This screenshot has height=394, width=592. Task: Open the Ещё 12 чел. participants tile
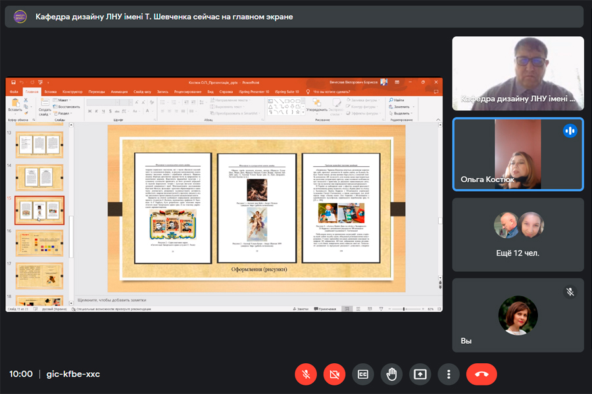click(x=518, y=234)
